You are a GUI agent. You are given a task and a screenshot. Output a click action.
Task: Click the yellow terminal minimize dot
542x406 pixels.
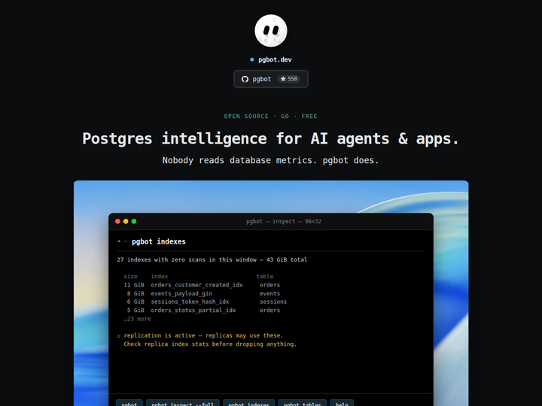(126, 221)
